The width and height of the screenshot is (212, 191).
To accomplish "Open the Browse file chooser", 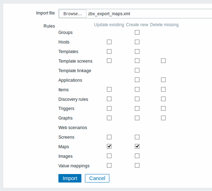I will [x=73, y=14].
